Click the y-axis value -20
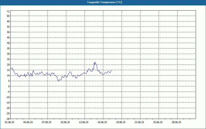The width and height of the screenshot is (206, 129). click(8, 108)
